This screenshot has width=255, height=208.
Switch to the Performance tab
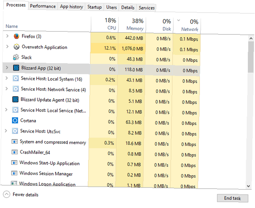[x=43, y=6]
